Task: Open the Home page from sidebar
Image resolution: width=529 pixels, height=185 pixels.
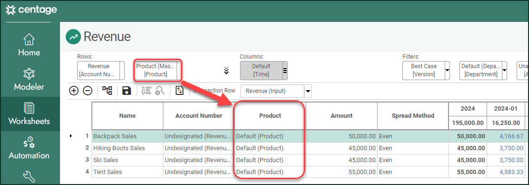Action: tap(29, 45)
